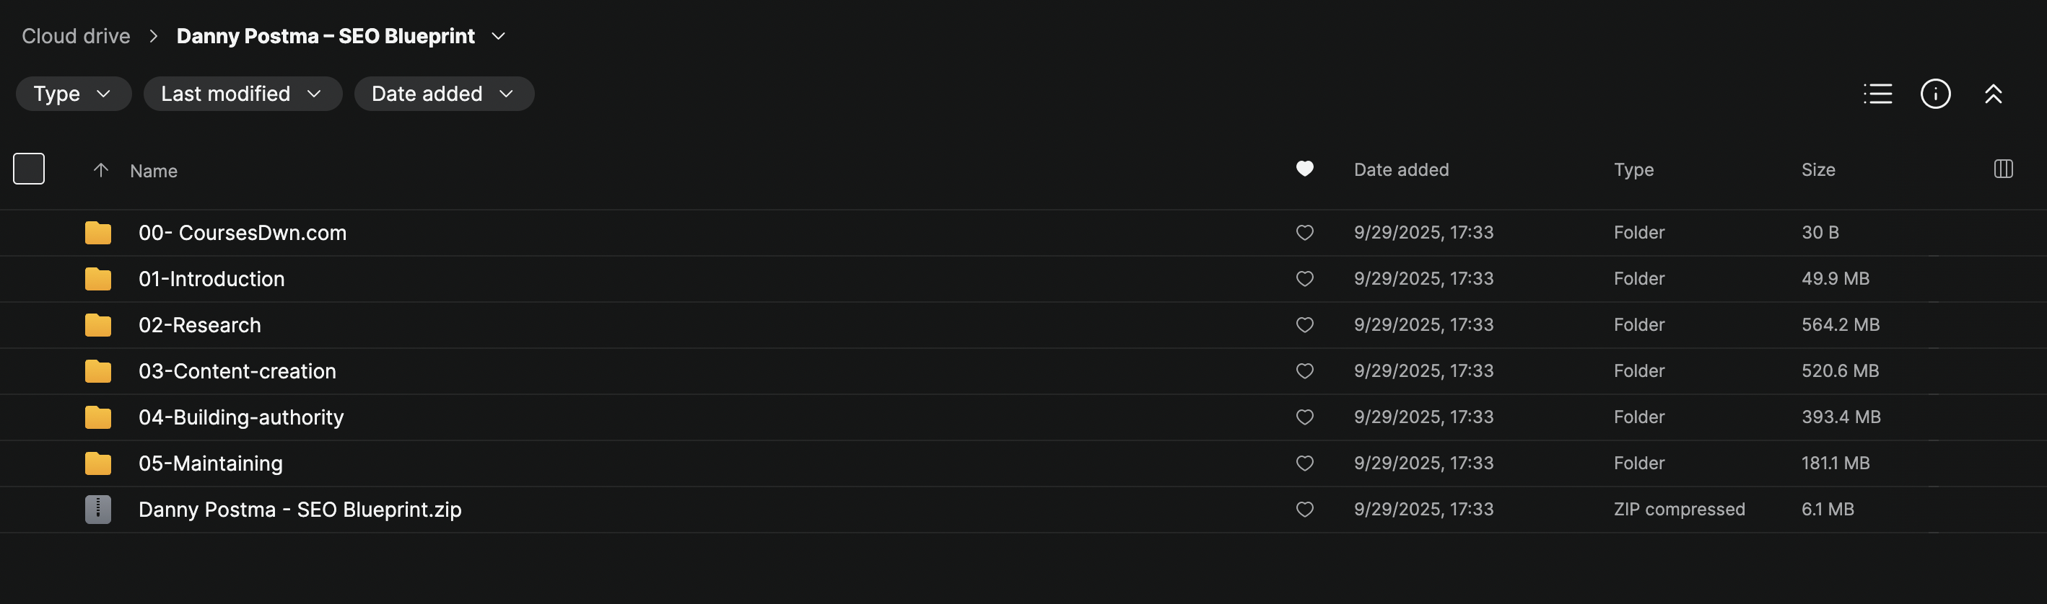The image size is (2047, 604).
Task: Click the ZIP archive file icon
Action: [97, 509]
